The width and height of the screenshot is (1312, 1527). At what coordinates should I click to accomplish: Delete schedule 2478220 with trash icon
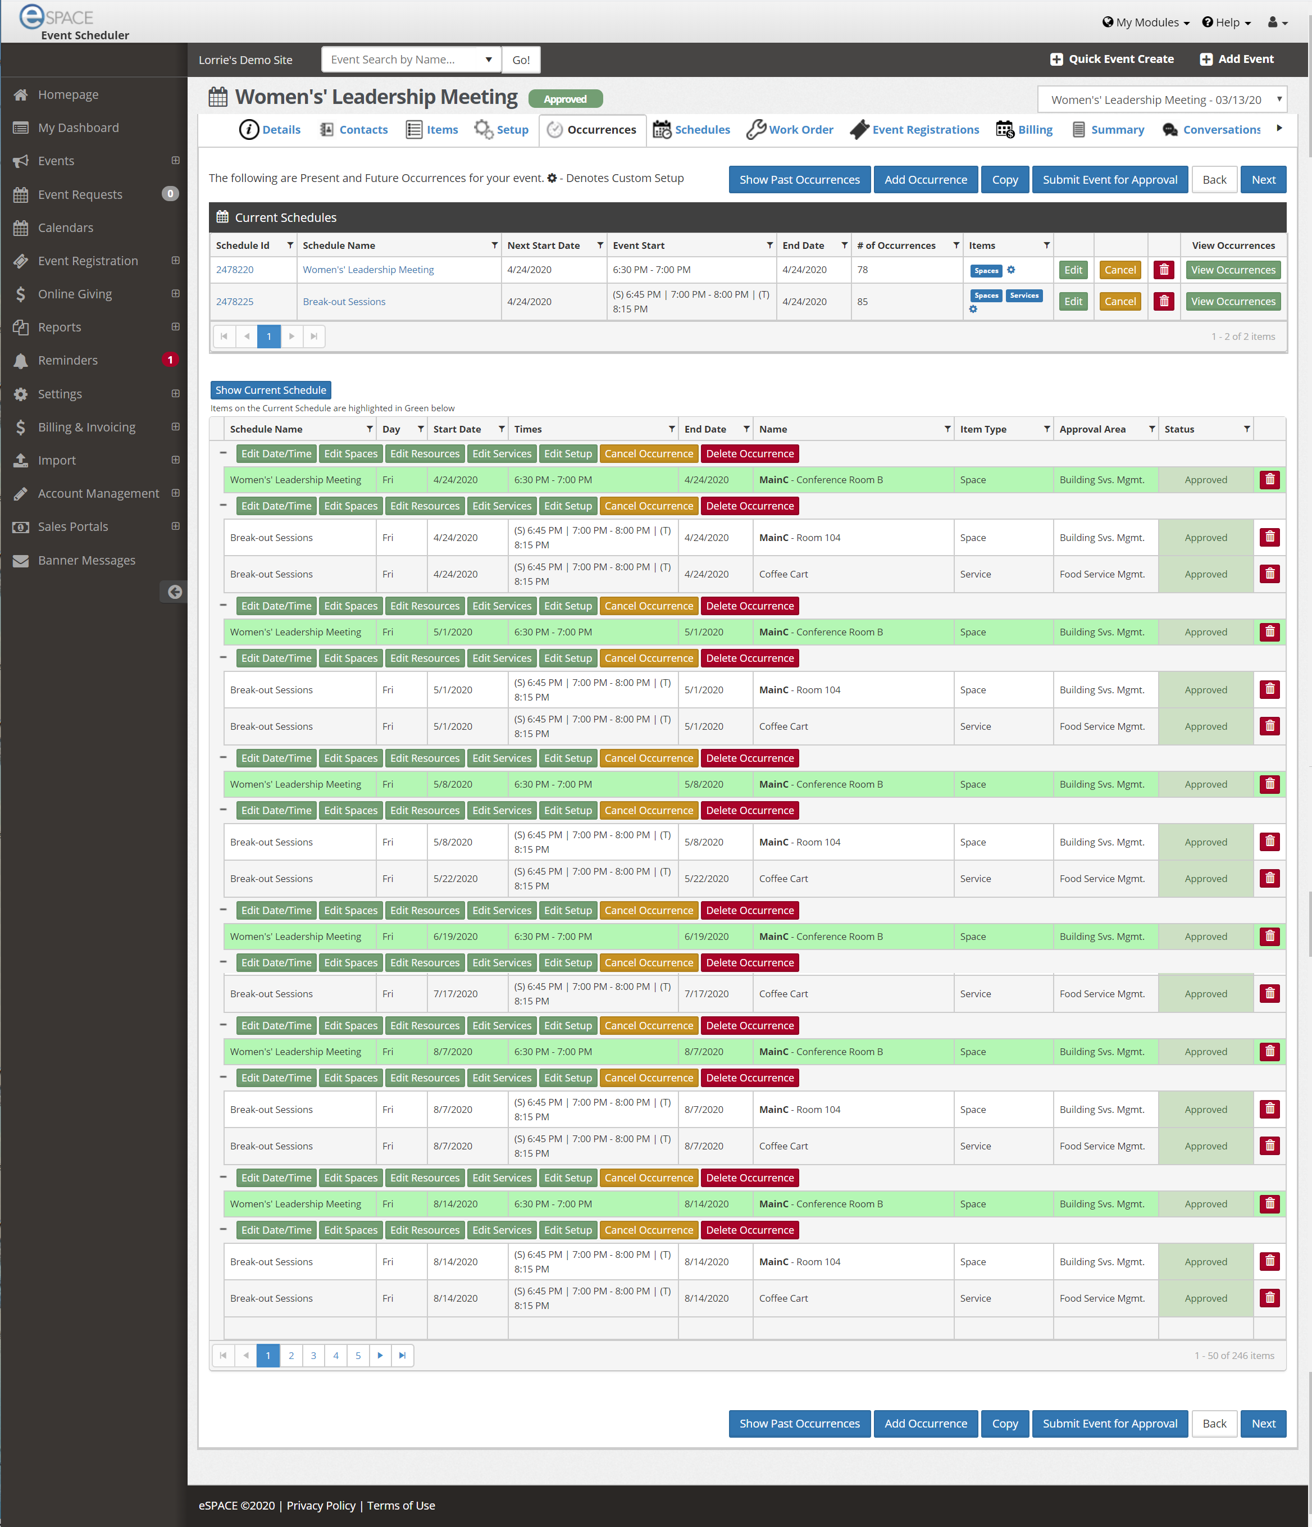1164,270
